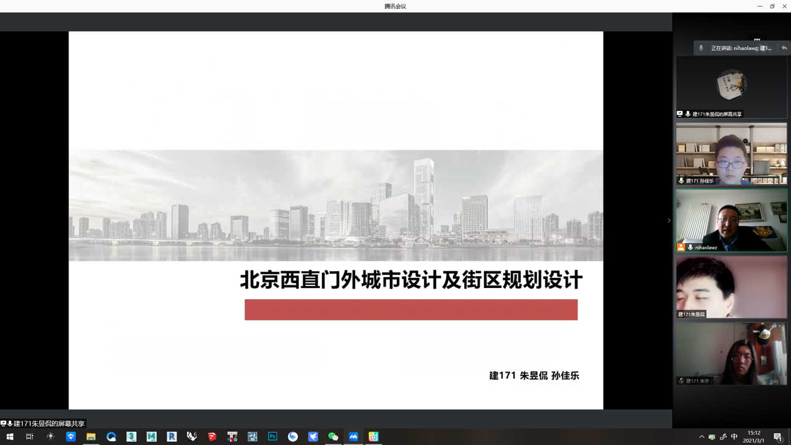
Task: Select the nihaolawz video tile
Action: [x=731, y=220]
